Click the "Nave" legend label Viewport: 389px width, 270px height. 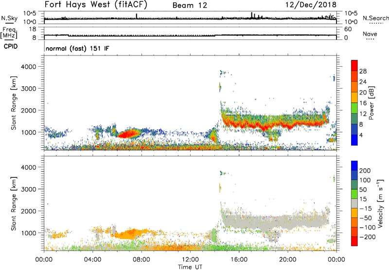pos(370,34)
